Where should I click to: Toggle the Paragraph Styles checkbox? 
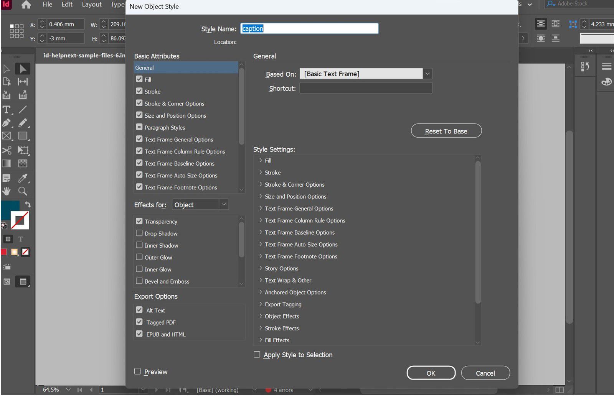[139, 127]
